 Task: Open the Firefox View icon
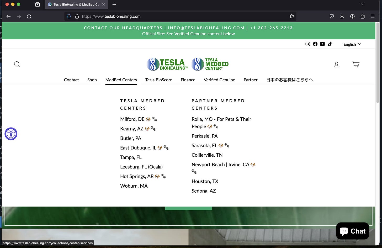[38, 4]
